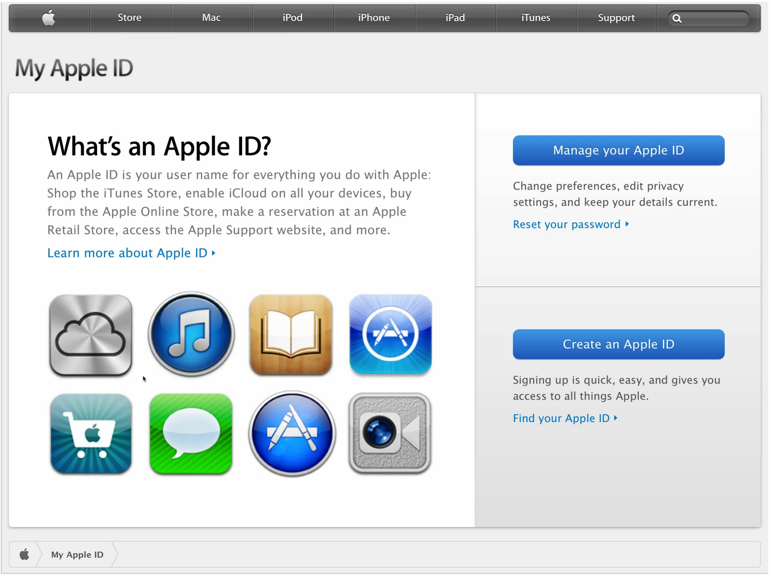Click the Messages app icon
This screenshot has width=770, height=575.
[191, 432]
